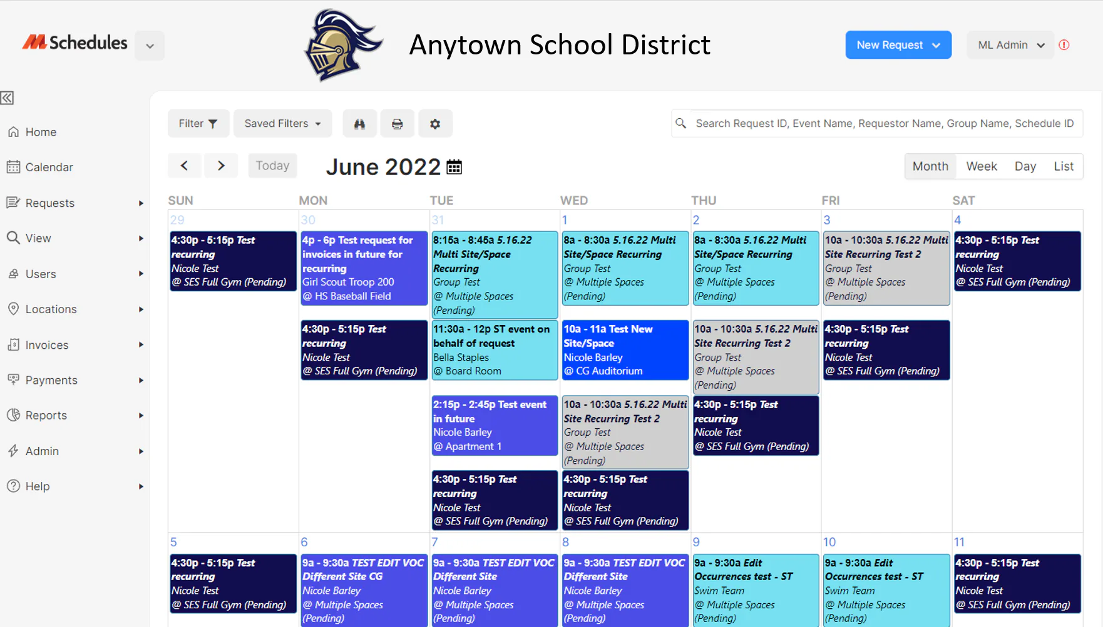Click the Payments icon in the sidebar
The width and height of the screenshot is (1103, 627).
tap(13, 379)
